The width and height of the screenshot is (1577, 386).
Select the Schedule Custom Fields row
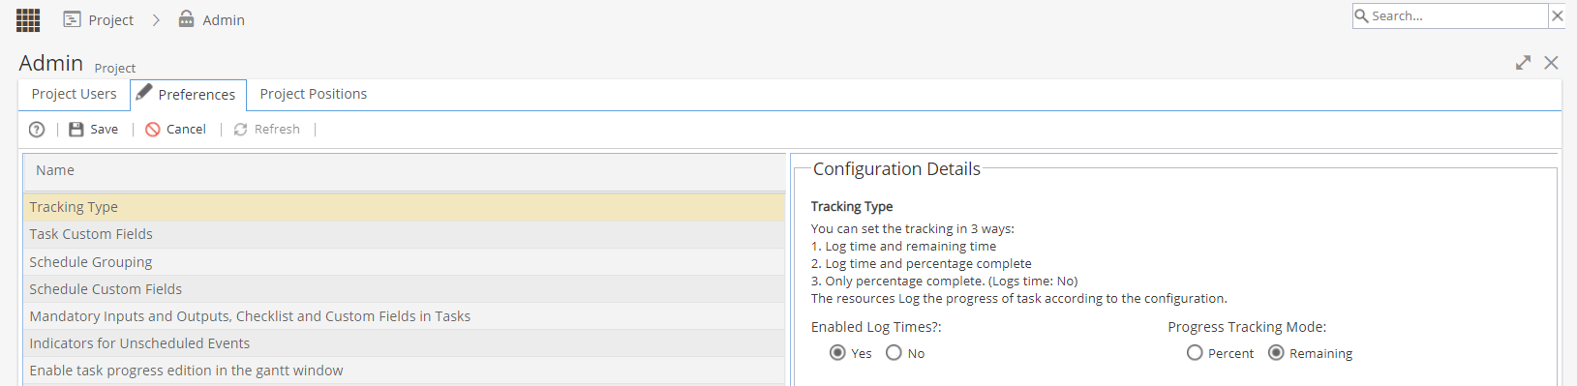click(404, 289)
